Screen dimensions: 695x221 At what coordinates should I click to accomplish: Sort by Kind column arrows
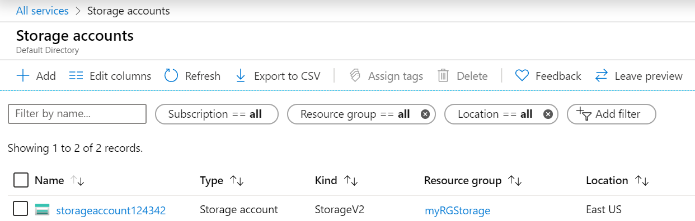click(x=351, y=181)
